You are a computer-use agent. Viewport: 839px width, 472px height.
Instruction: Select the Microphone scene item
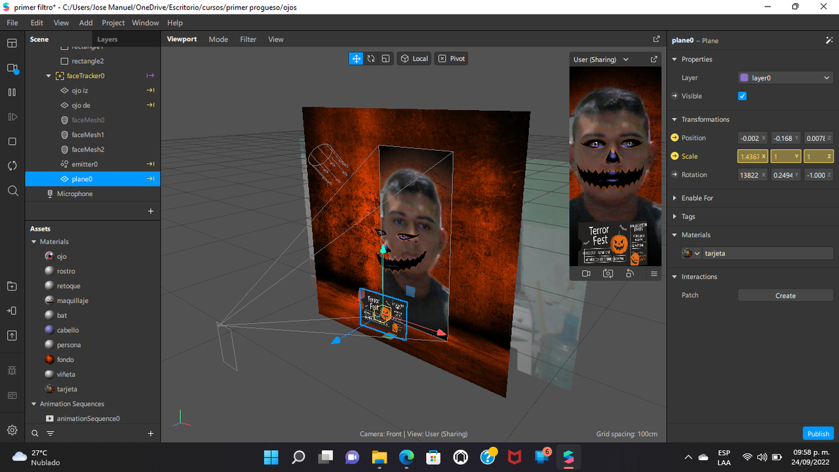tap(92, 193)
